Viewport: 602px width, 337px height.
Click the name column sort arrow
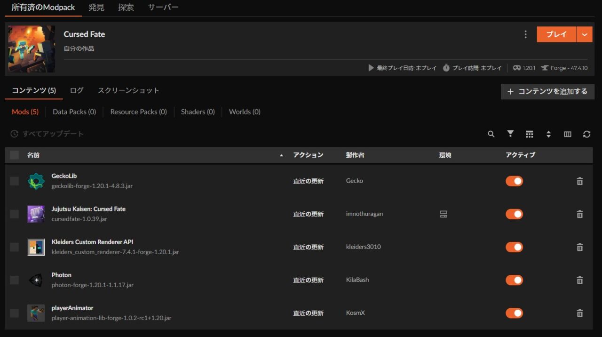tap(281, 154)
